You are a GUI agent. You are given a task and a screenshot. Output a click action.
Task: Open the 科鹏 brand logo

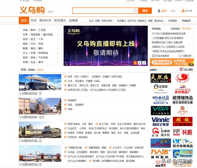coord(183,132)
